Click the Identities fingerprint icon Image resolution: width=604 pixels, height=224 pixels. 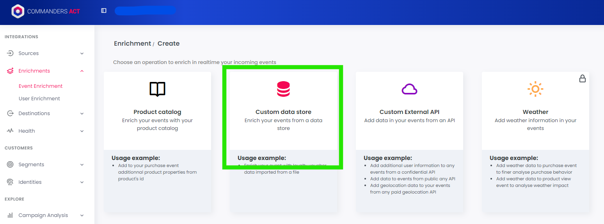tap(11, 182)
